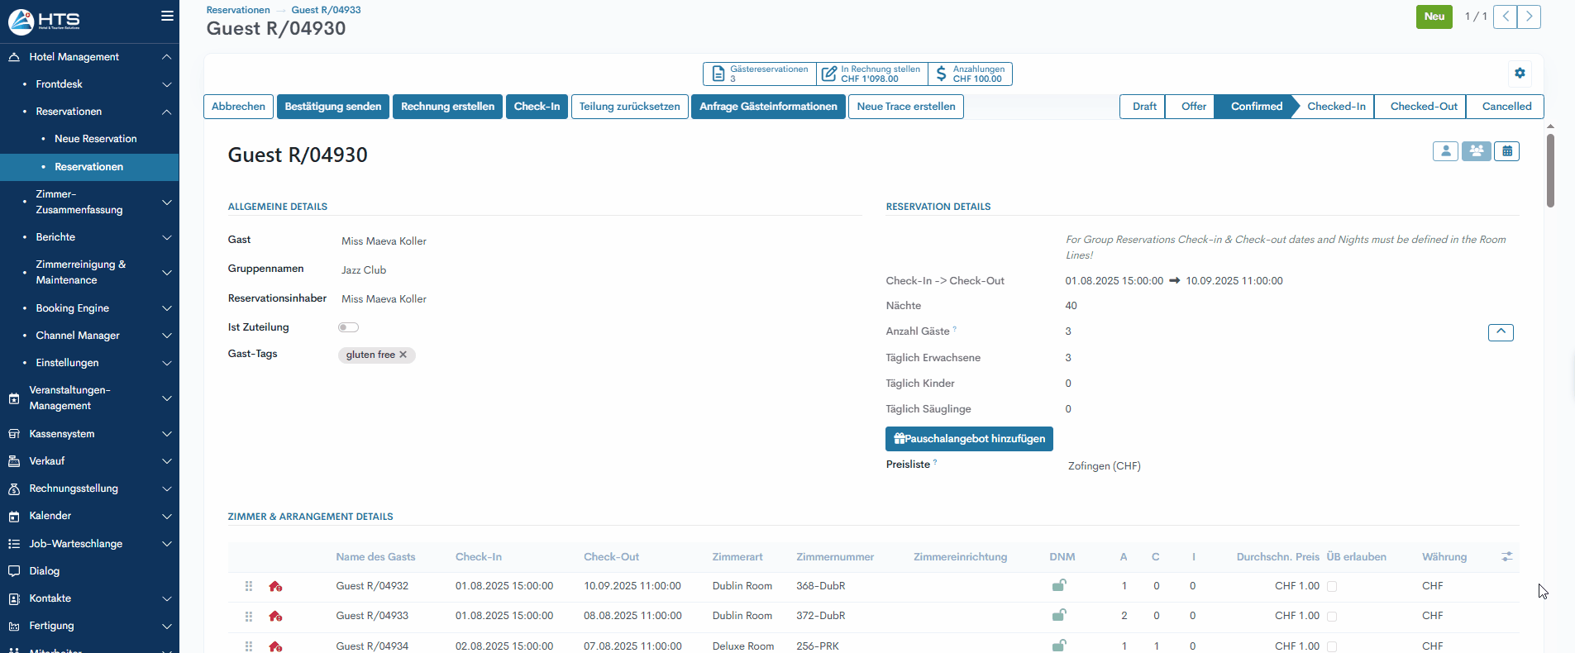Click the hamburger menu icon in sidebar header
The image size is (1575, 653).
tap(167, 16)
